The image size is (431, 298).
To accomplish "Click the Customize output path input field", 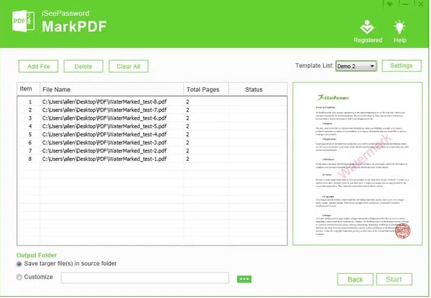I will [x=144, y=277].
